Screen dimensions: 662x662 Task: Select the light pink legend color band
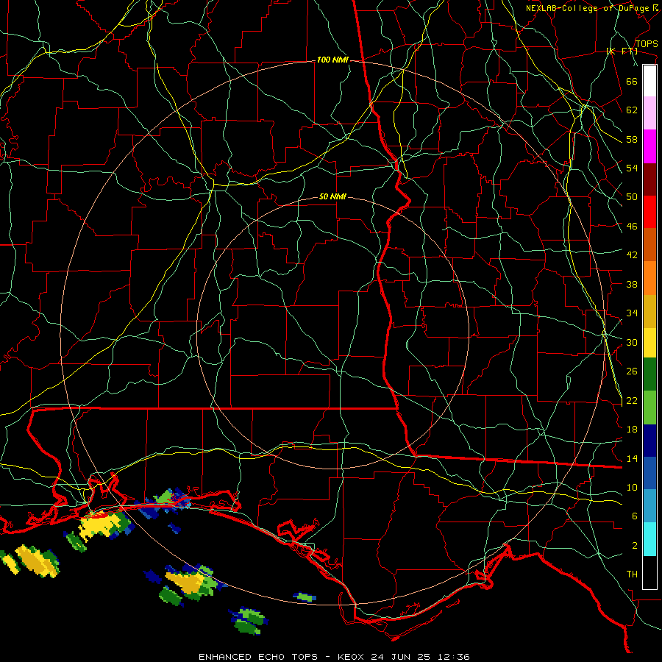pyautogui.click(x=649, y=113)
